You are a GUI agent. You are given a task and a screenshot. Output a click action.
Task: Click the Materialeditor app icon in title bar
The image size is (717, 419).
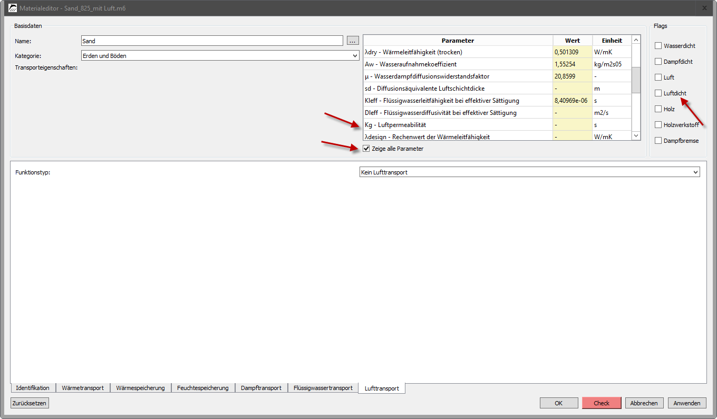[x=13, y=8]
